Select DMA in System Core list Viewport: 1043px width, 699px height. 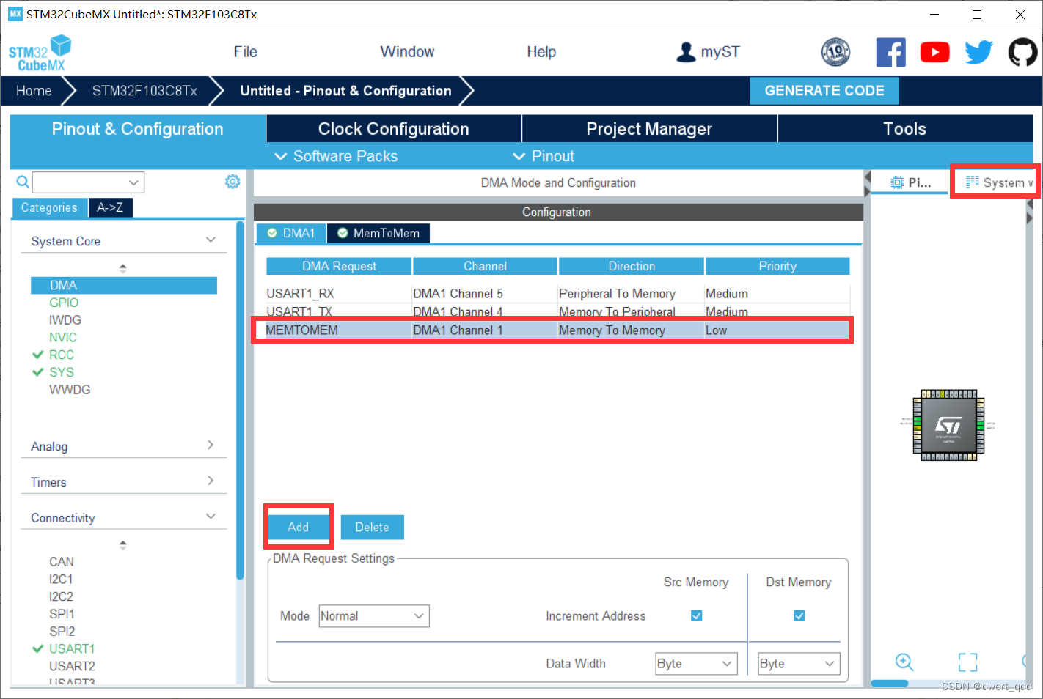(x=124, y=285)
